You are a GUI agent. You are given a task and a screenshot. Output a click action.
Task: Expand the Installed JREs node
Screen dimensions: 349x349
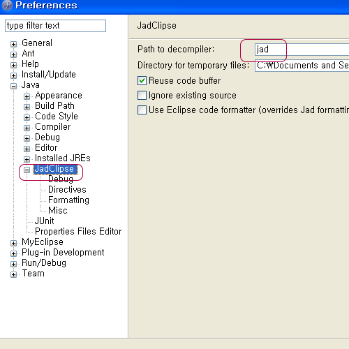[x=27, y=159]
